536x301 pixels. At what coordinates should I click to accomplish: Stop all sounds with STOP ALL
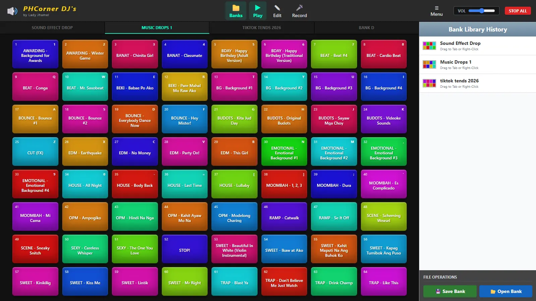pyautogui.click(x=518, y=11)
